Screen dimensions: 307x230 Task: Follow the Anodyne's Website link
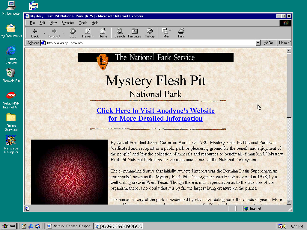[x=156, y=114]
